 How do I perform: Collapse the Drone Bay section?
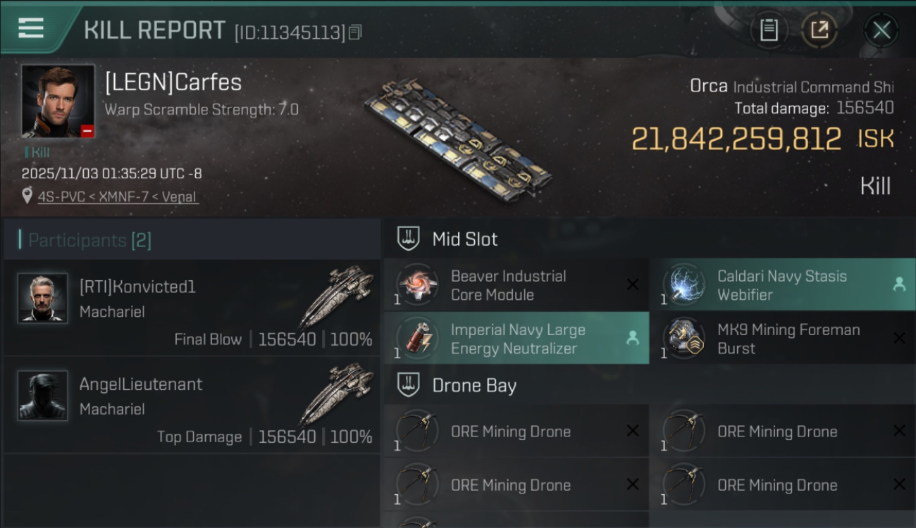click(x=409, y=385)
